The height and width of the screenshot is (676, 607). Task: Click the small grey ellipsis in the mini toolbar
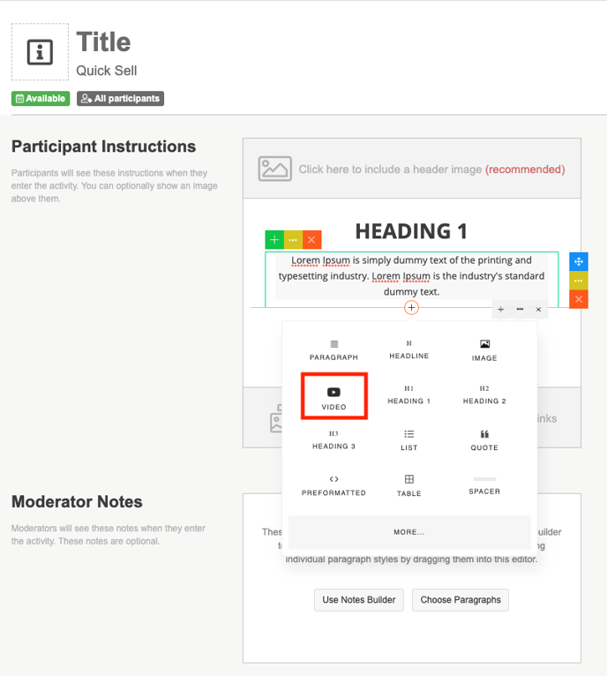(x=520, y=309)
